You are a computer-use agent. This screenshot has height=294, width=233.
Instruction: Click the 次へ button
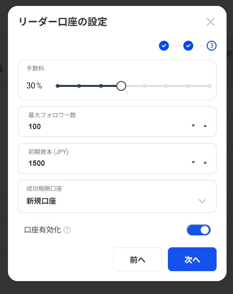192,259
